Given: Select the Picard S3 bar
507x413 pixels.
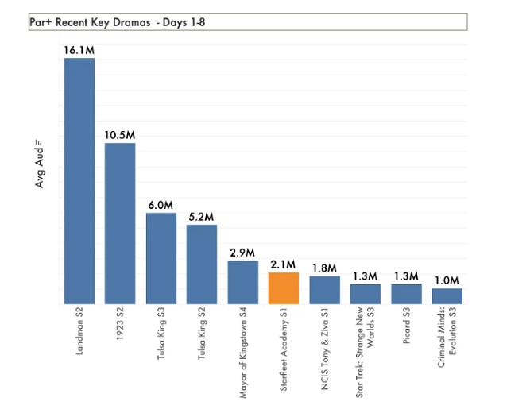Looking at the screenshot, I should [x=406, y=294].
